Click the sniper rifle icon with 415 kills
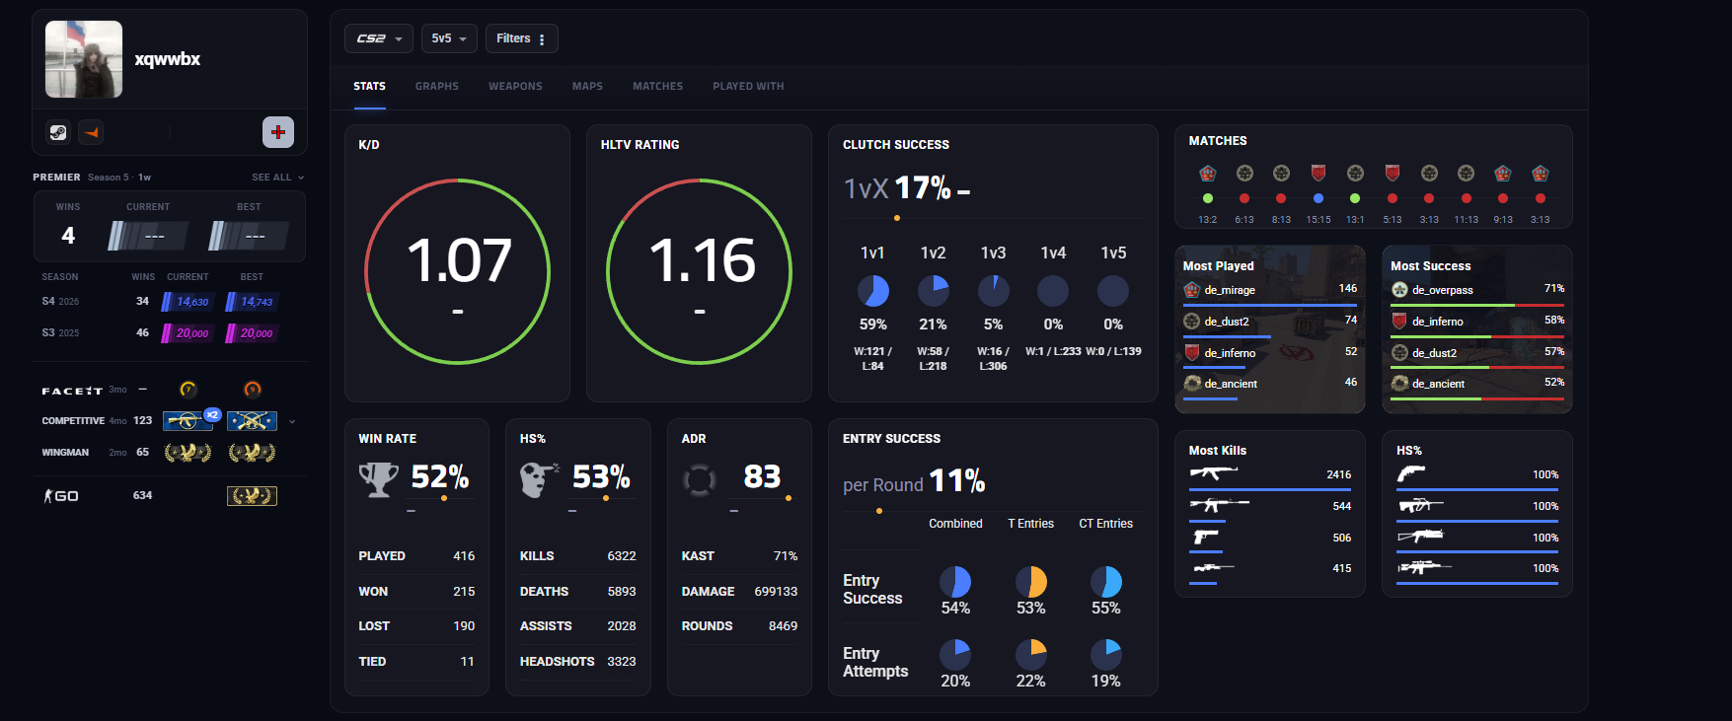 [1214, 568]
